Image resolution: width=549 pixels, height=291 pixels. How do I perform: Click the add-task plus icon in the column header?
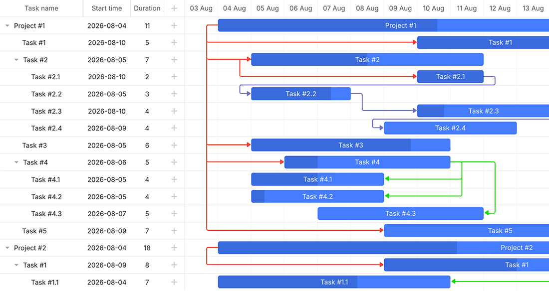(174, 8)
